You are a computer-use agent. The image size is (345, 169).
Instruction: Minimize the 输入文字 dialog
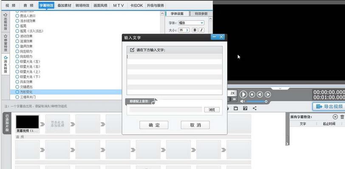[214, 37]
